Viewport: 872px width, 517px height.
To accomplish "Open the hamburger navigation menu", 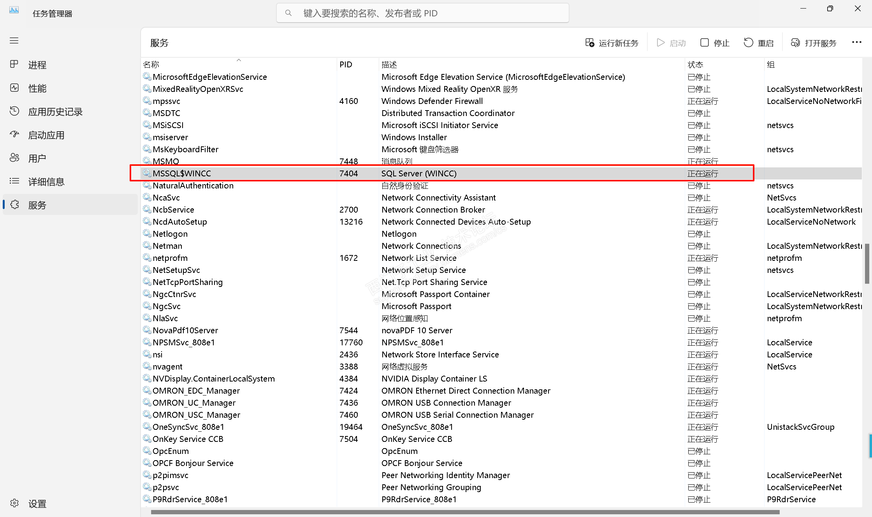I will [x=14, y=40].
